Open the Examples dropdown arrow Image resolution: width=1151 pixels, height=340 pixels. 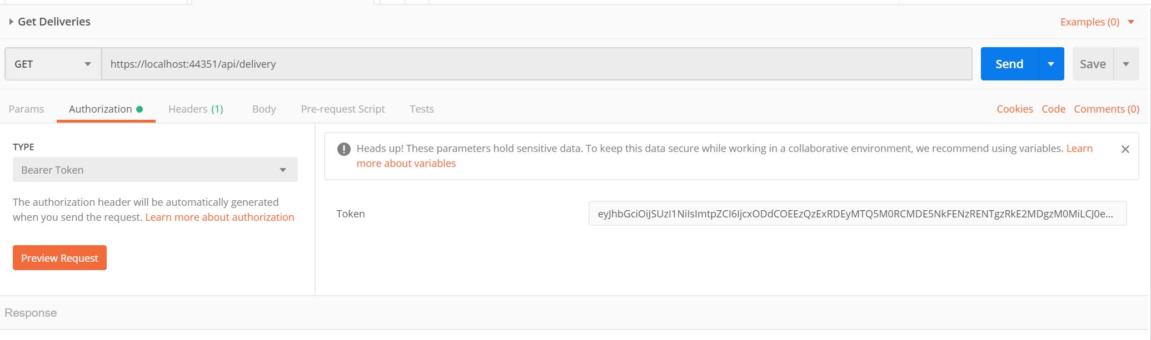pyautogui.click(x=1132, y=22)
